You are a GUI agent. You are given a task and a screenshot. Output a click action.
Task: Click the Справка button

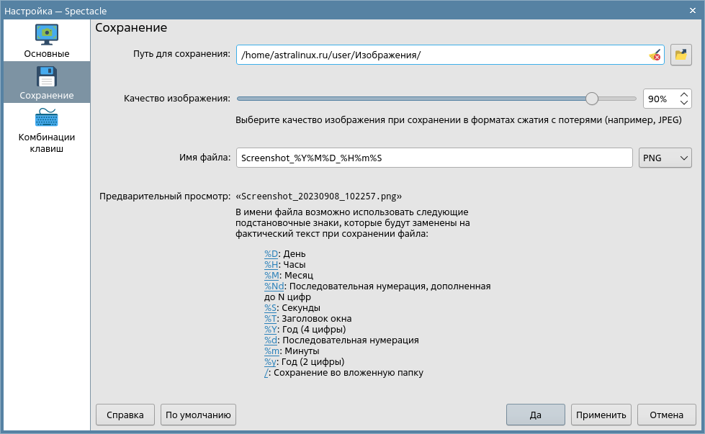point(125,415)
